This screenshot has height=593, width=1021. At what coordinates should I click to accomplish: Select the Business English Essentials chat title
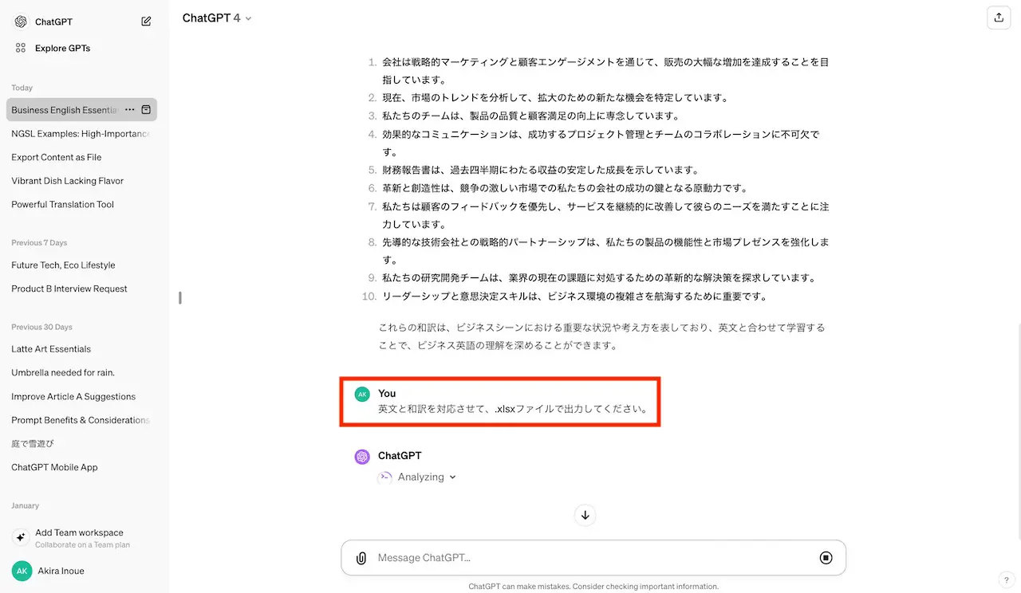pos(65,110)
